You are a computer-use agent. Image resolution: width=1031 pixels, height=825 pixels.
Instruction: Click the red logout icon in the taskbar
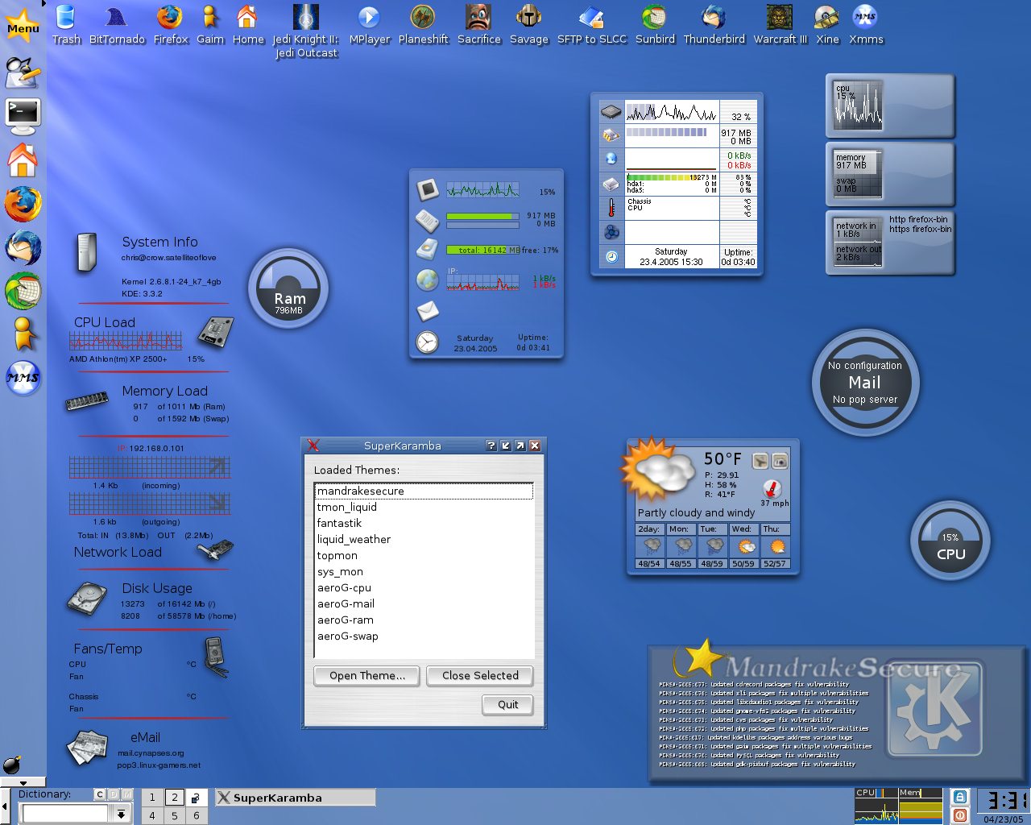coord(959,815)
